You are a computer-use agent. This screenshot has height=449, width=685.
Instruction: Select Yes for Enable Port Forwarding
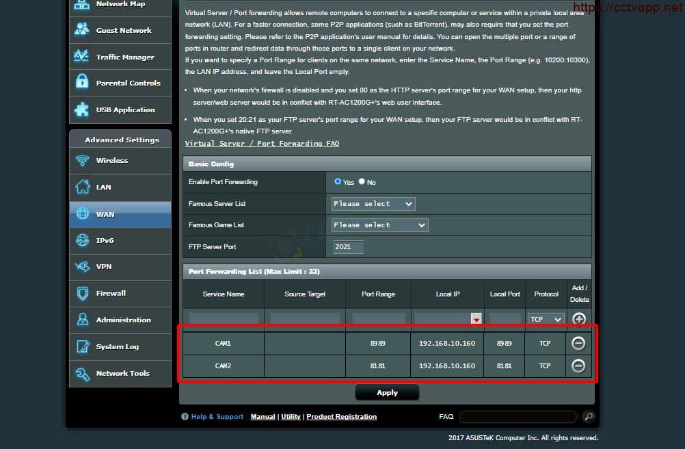(338, 182)
